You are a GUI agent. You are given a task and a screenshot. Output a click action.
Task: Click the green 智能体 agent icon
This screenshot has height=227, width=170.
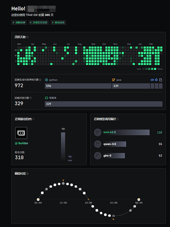46,98
